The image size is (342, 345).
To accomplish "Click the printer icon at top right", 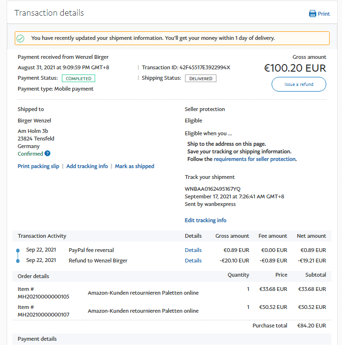I will coord(313,14).
